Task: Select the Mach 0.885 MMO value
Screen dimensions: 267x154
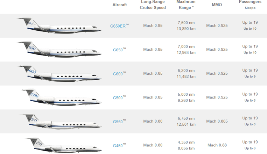Action: tap(217, 121)
